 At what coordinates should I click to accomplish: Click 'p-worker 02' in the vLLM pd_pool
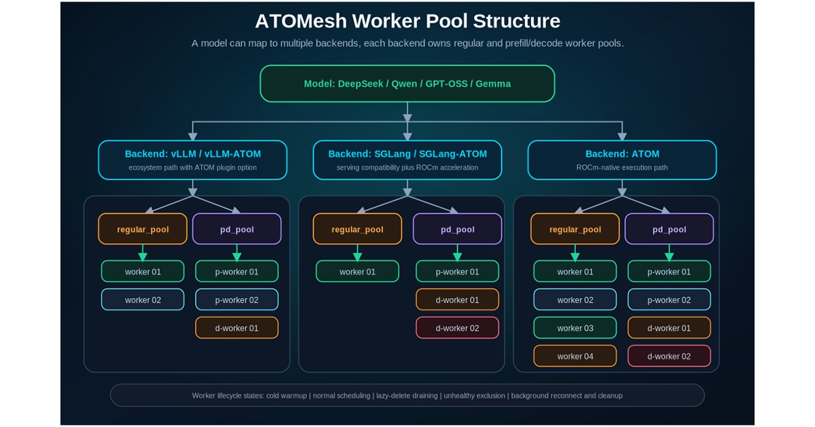coord(237,299)
